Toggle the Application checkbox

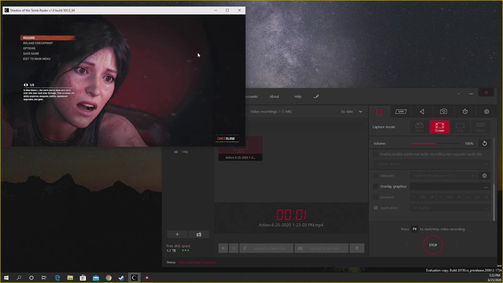(376, 208)
